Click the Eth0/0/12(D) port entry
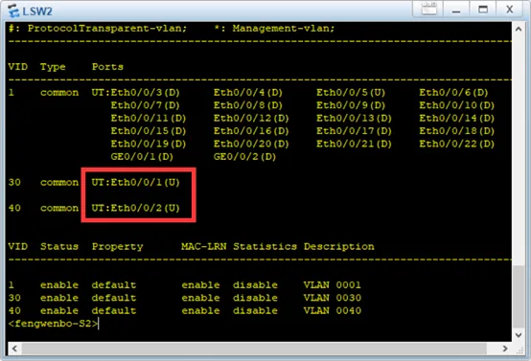531x361 pixels. 251,118
